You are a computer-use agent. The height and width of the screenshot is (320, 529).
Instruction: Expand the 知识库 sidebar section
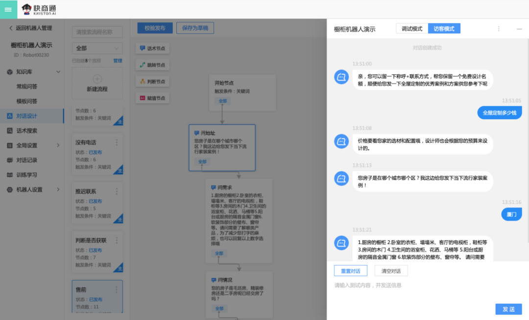[x=58, y=72]
